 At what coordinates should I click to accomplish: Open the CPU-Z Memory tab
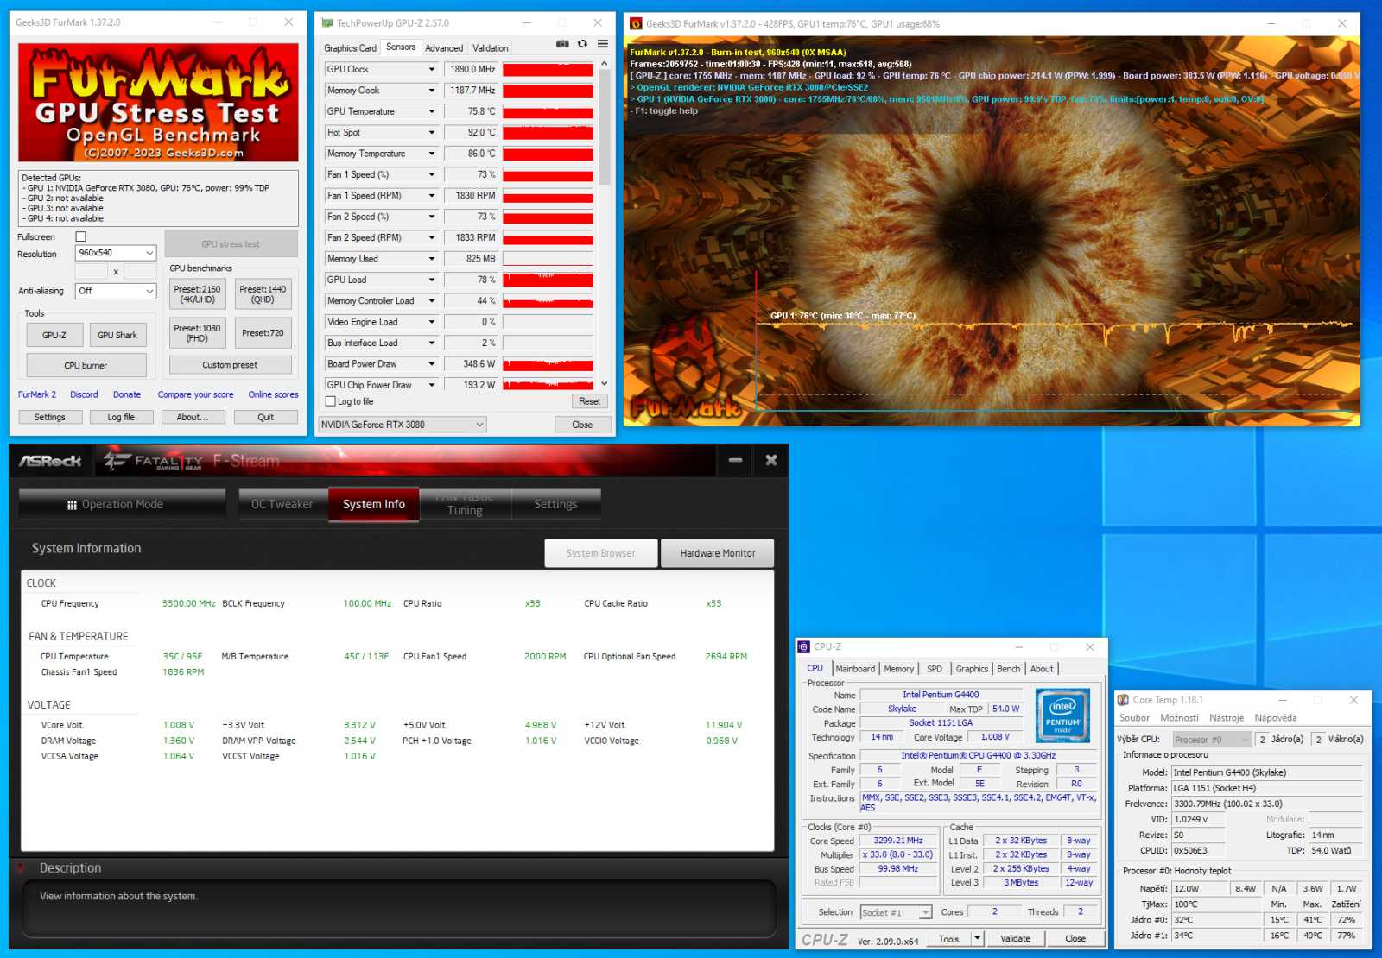coord(899,669)
